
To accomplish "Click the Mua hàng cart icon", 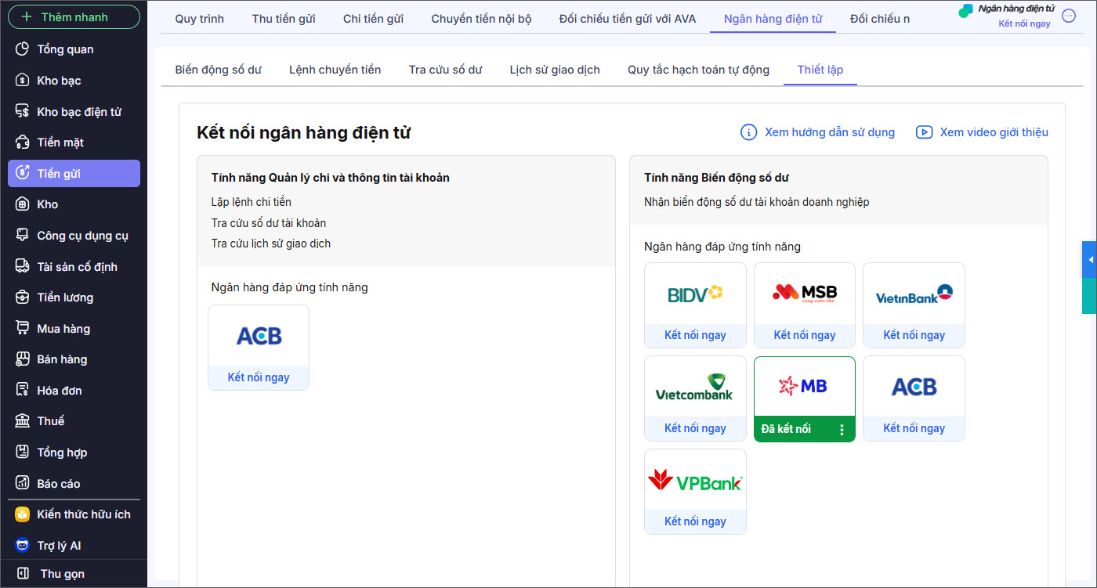I will coord(23,329).
